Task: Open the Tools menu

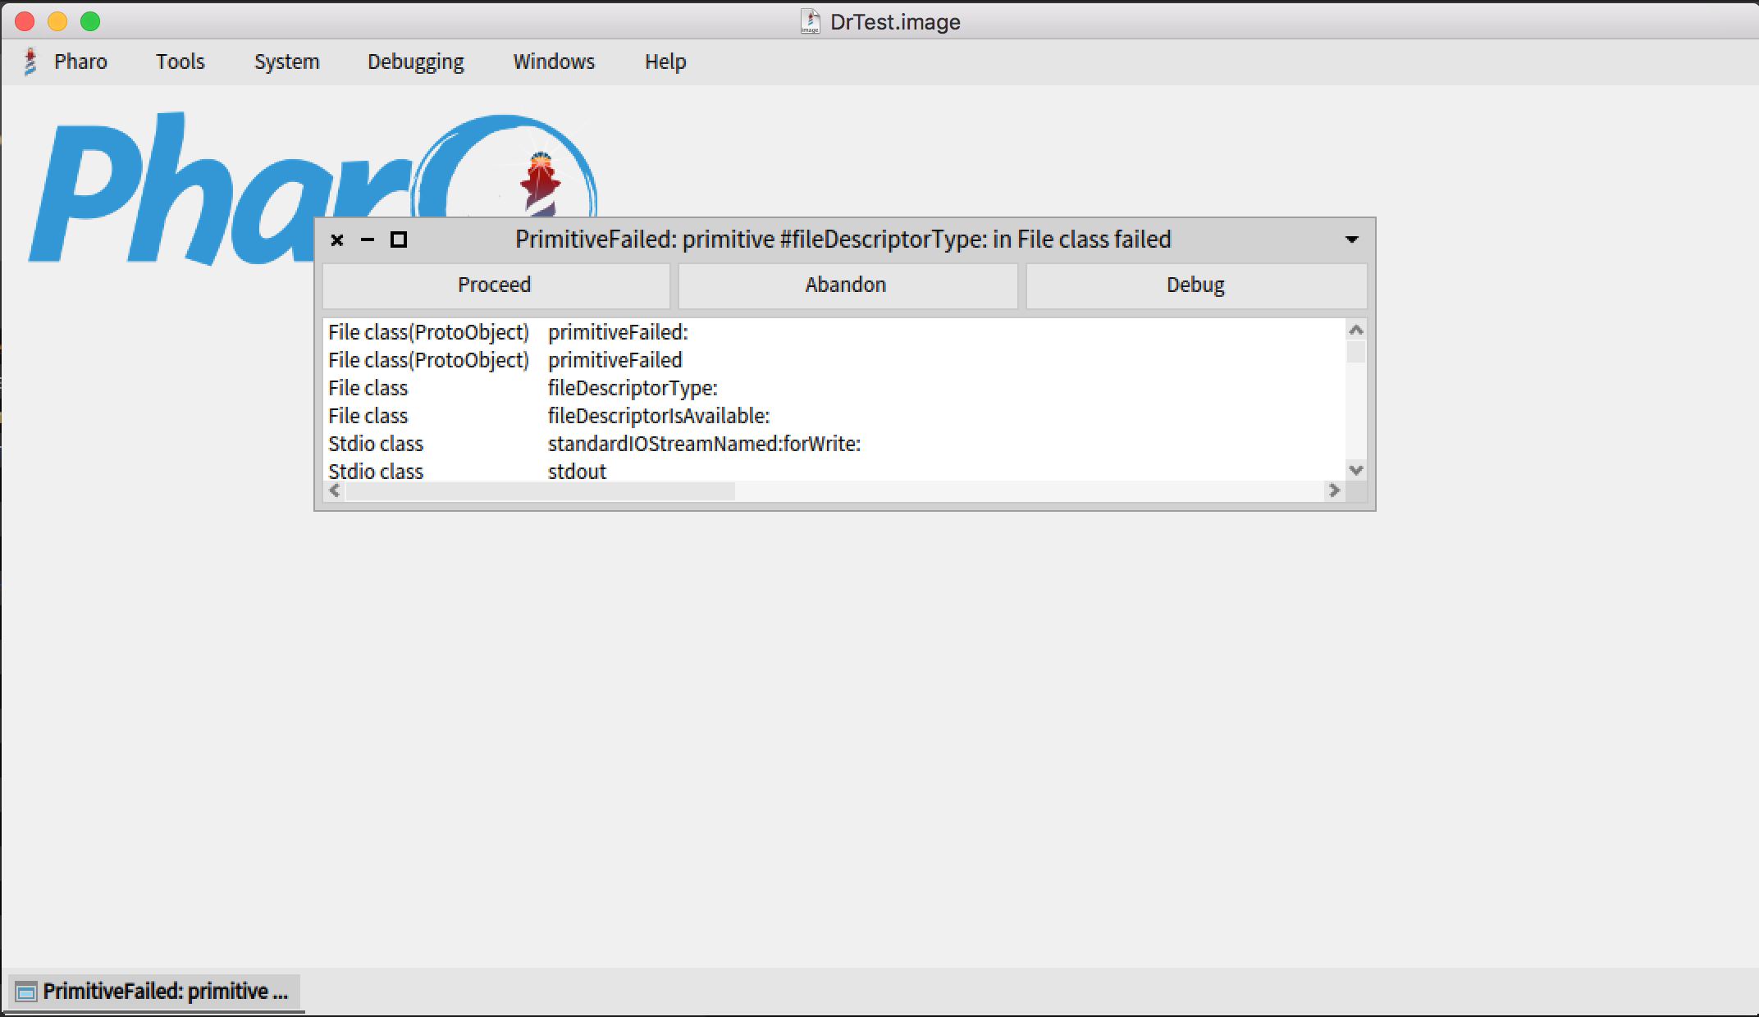Action: [180, 62]
